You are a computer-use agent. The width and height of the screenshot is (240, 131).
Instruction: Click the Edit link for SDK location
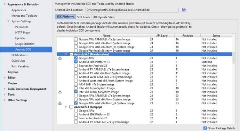click(184, 10)
